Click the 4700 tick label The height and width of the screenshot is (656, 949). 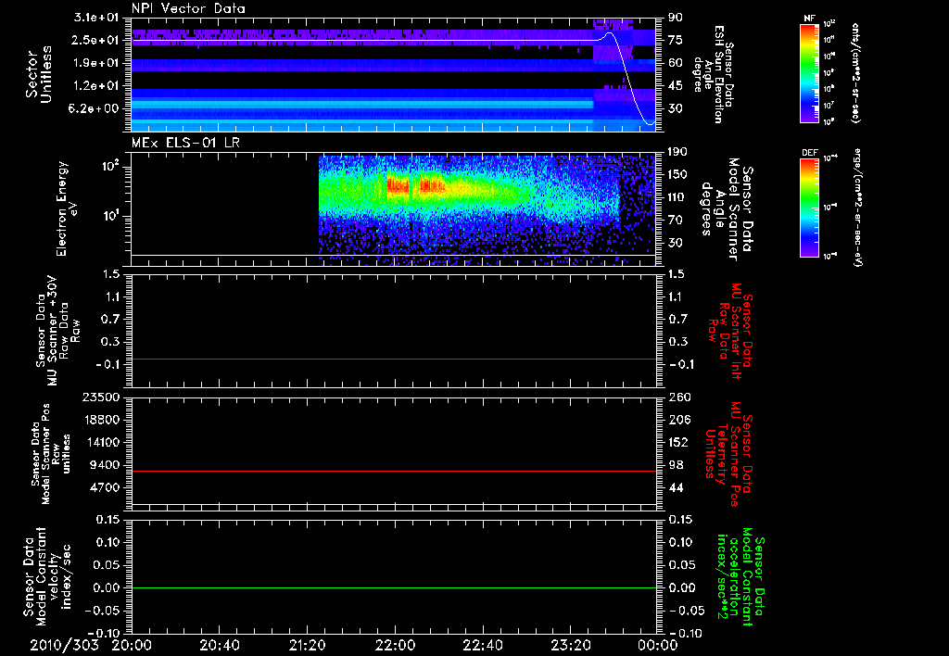tap(104, 487)
